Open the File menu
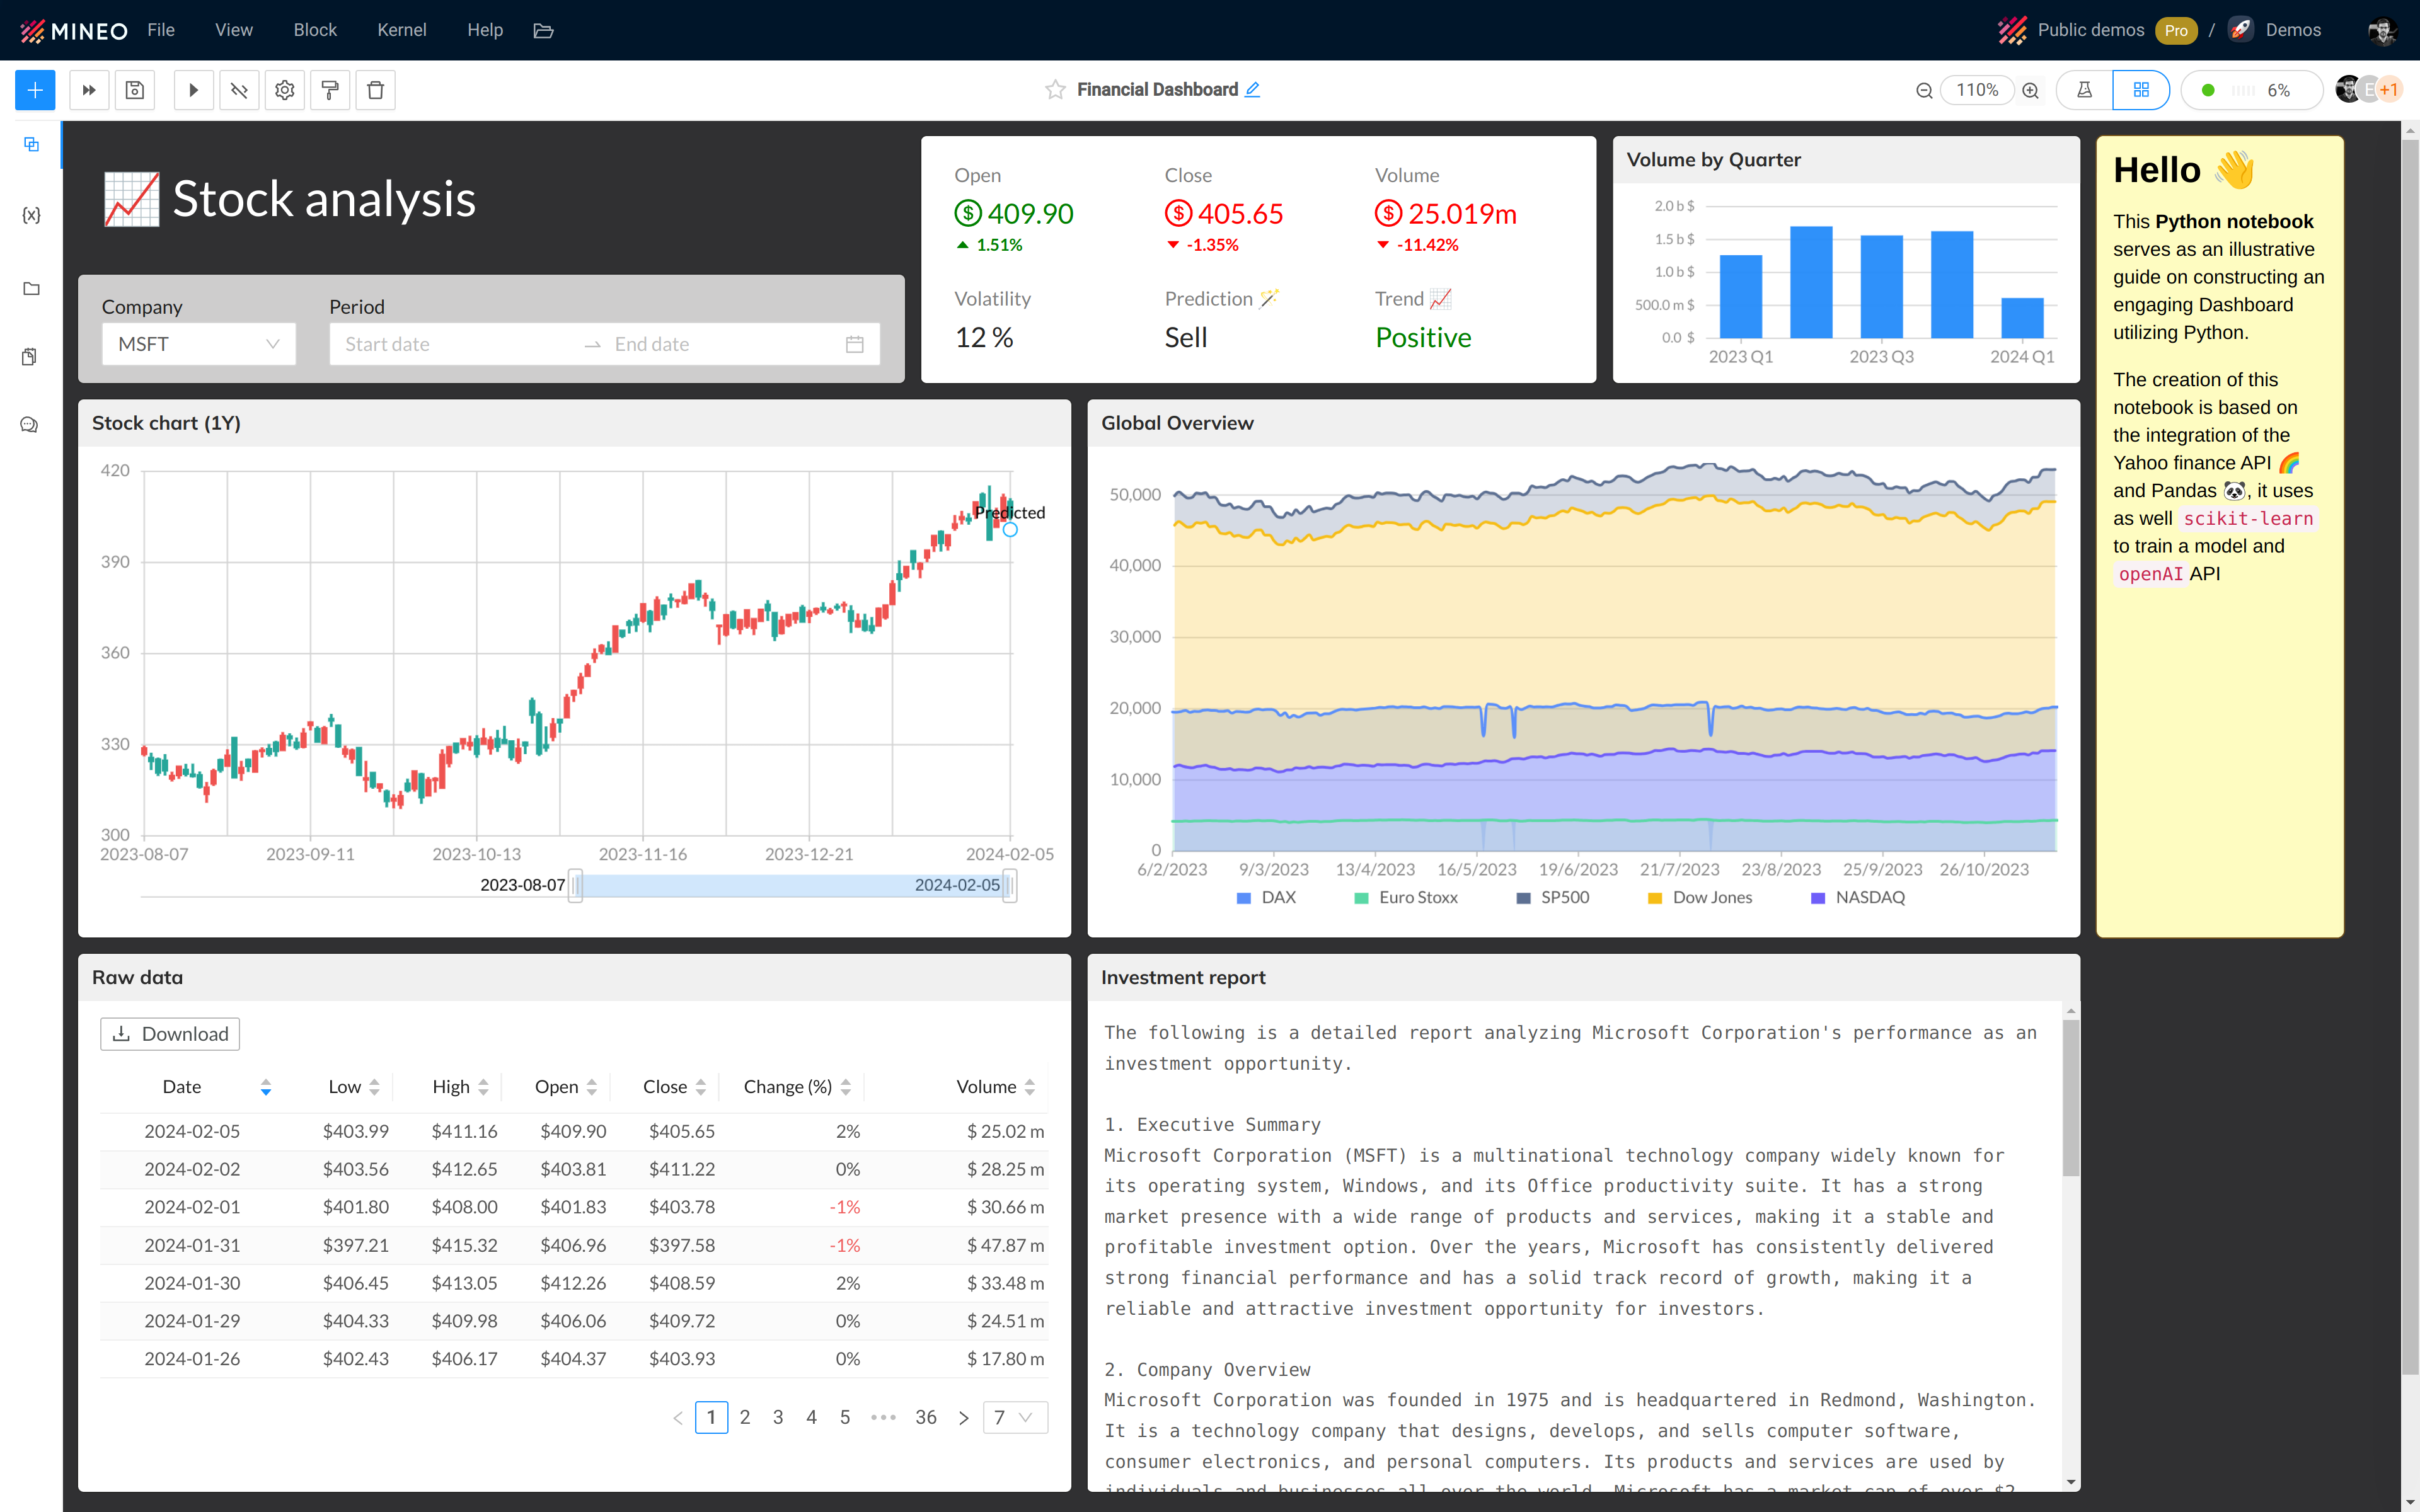Viewport: 2420px width, 1512px height. click(161, 30)
